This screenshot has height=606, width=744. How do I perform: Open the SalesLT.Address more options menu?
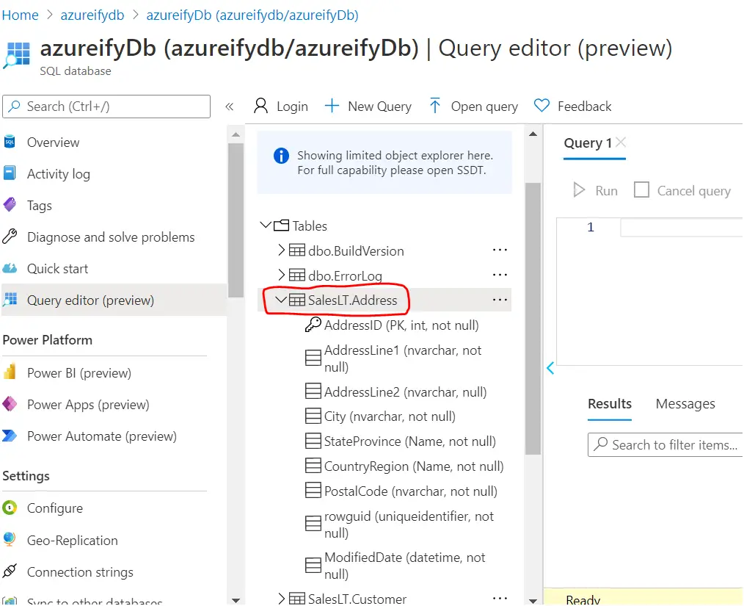click(x=500, y=300)
